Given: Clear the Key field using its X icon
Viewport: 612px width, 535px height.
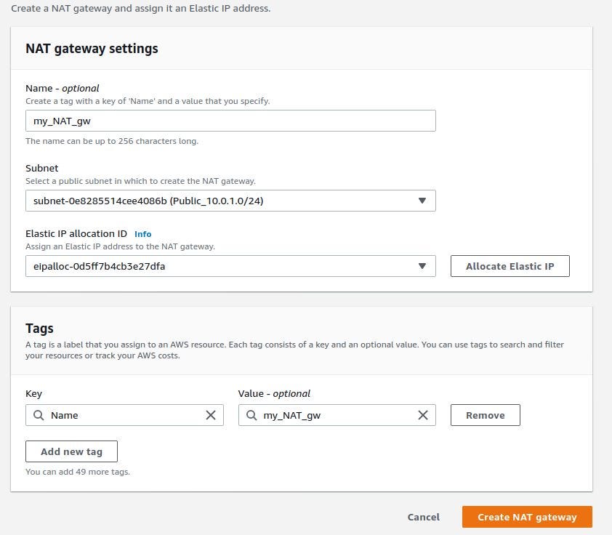Looking at the screenshot, I should 211,415.
